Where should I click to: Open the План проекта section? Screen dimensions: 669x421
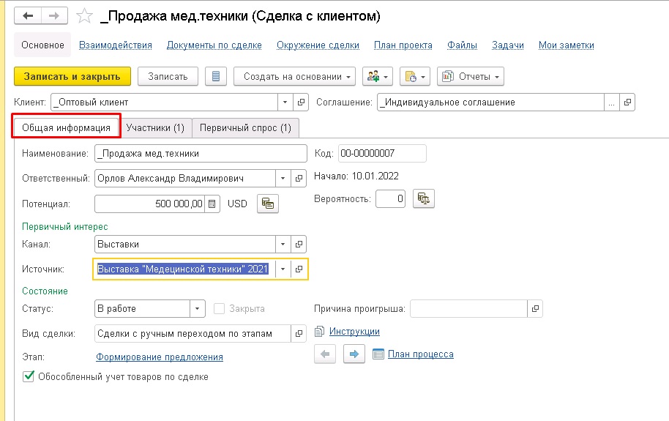point(403,45)
